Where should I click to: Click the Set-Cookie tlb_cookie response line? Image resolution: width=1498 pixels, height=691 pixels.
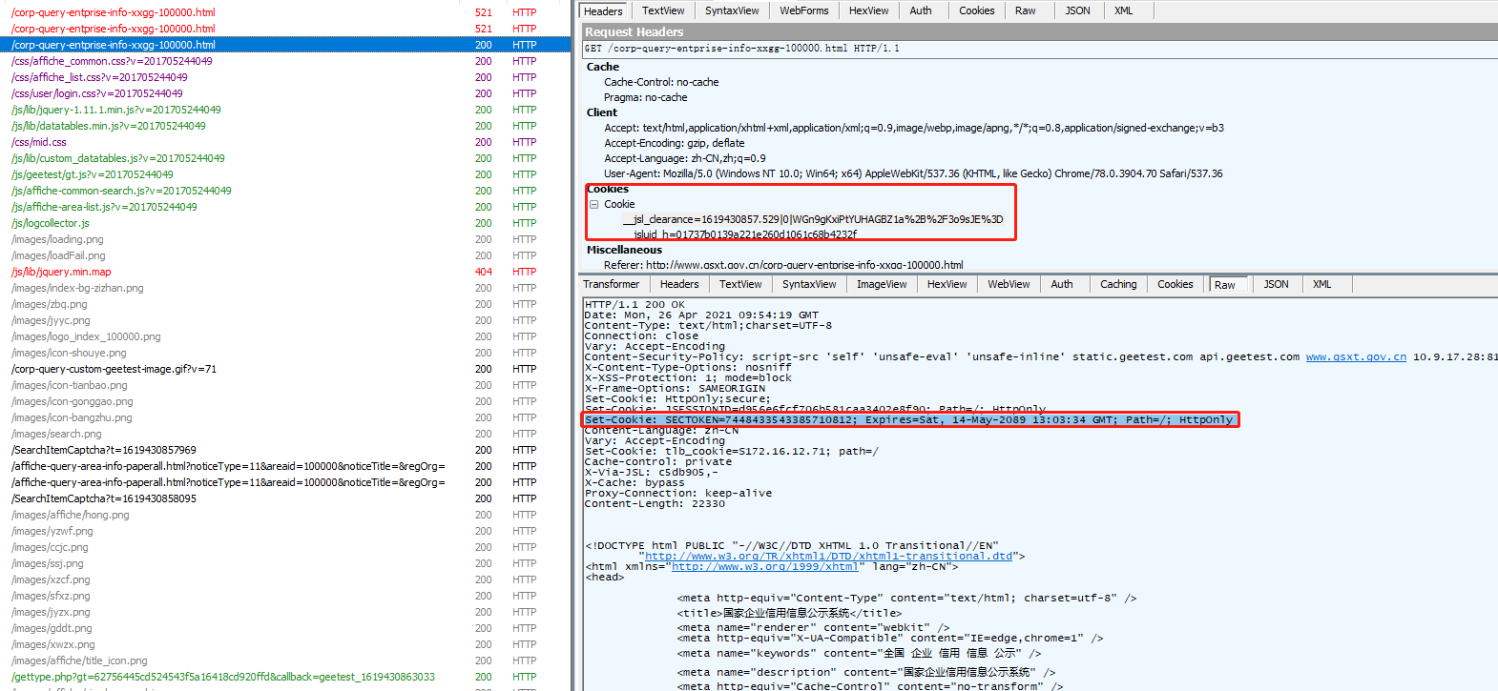point(731,451)
